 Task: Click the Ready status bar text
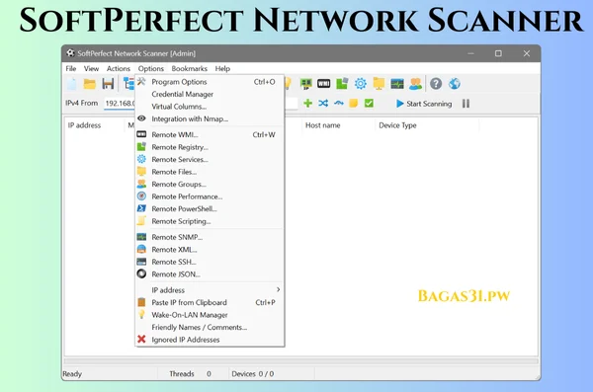[72, 374]
